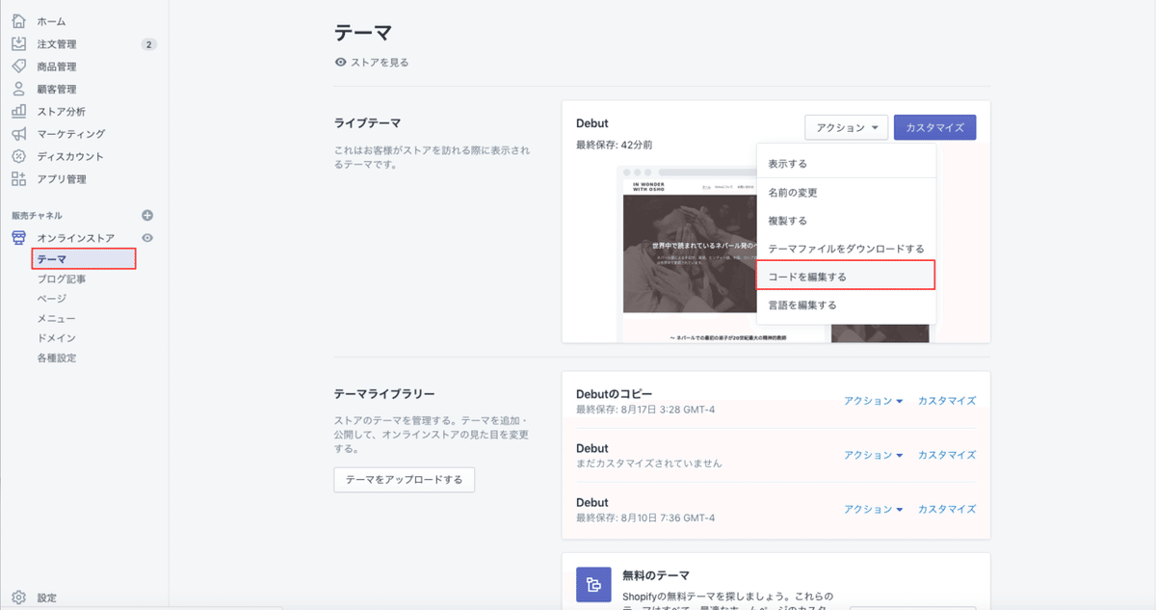The height and width of the screenshot is (610, 1156).
Task: Open アクション dropdown for Debut saved 8月10日
Action: (873, 509)
